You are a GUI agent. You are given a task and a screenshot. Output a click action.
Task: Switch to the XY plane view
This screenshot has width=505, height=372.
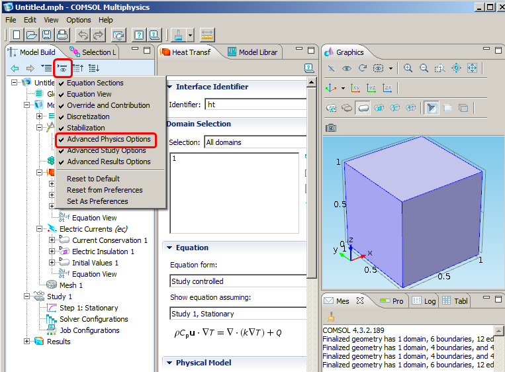[x=356, y=88]
